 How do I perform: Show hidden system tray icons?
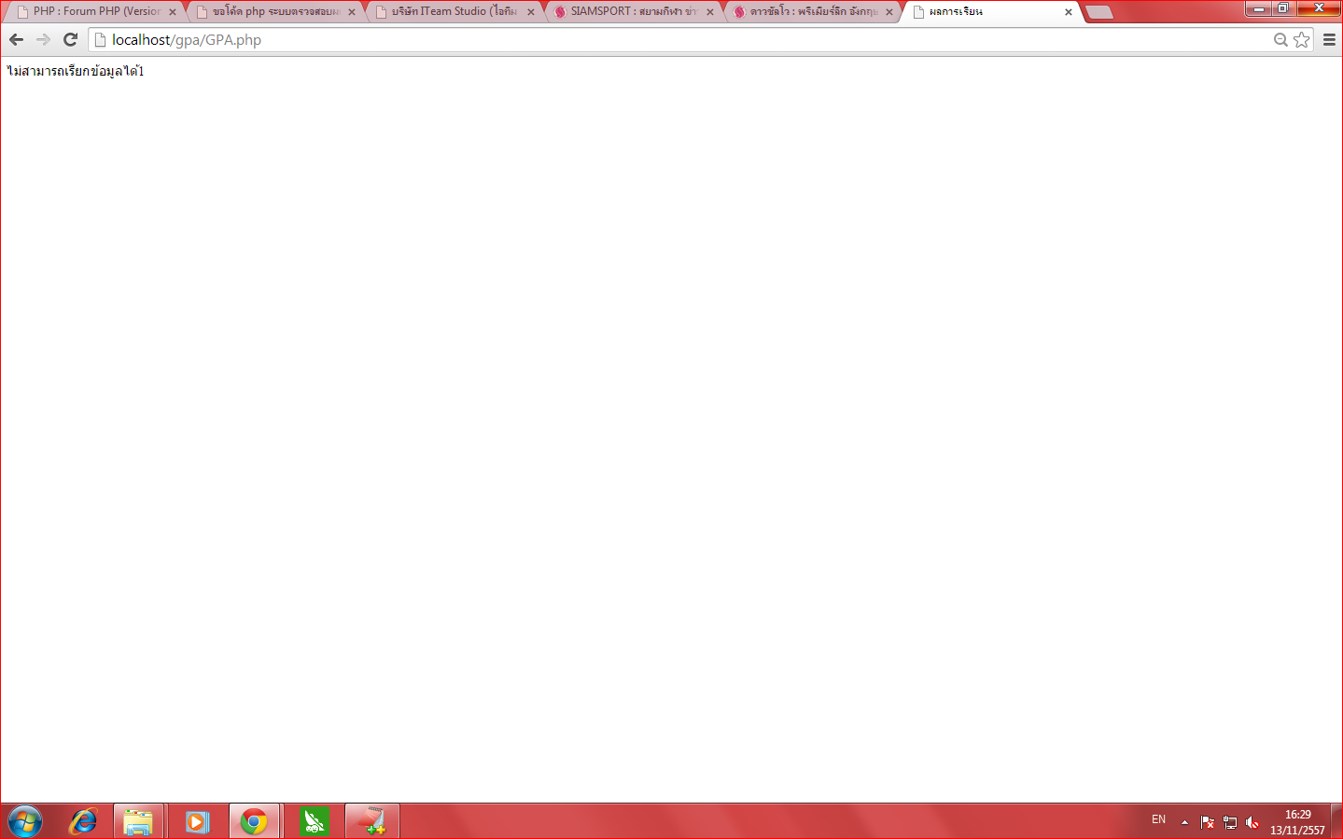[x=1184, y=822]
